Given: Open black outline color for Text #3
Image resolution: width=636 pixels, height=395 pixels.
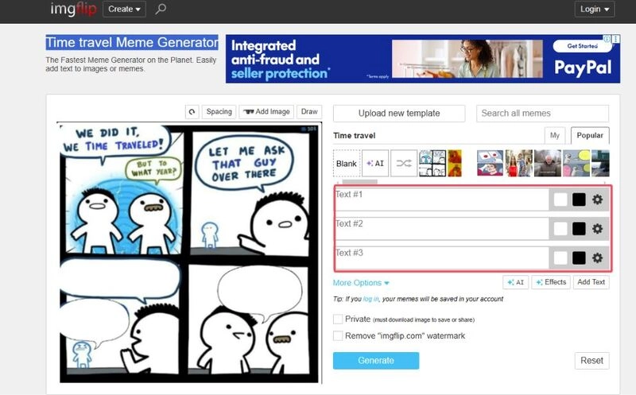Looking at the screenshot, I should click(x=579, y=258).
